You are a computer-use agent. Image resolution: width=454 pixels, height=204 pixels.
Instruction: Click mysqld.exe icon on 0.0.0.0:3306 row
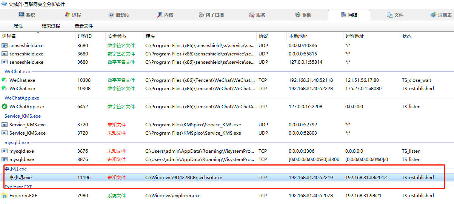tap(5, 151)
